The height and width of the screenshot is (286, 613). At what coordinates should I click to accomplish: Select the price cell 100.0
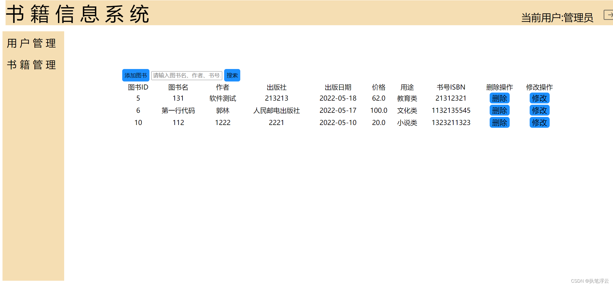coord(379,111)
